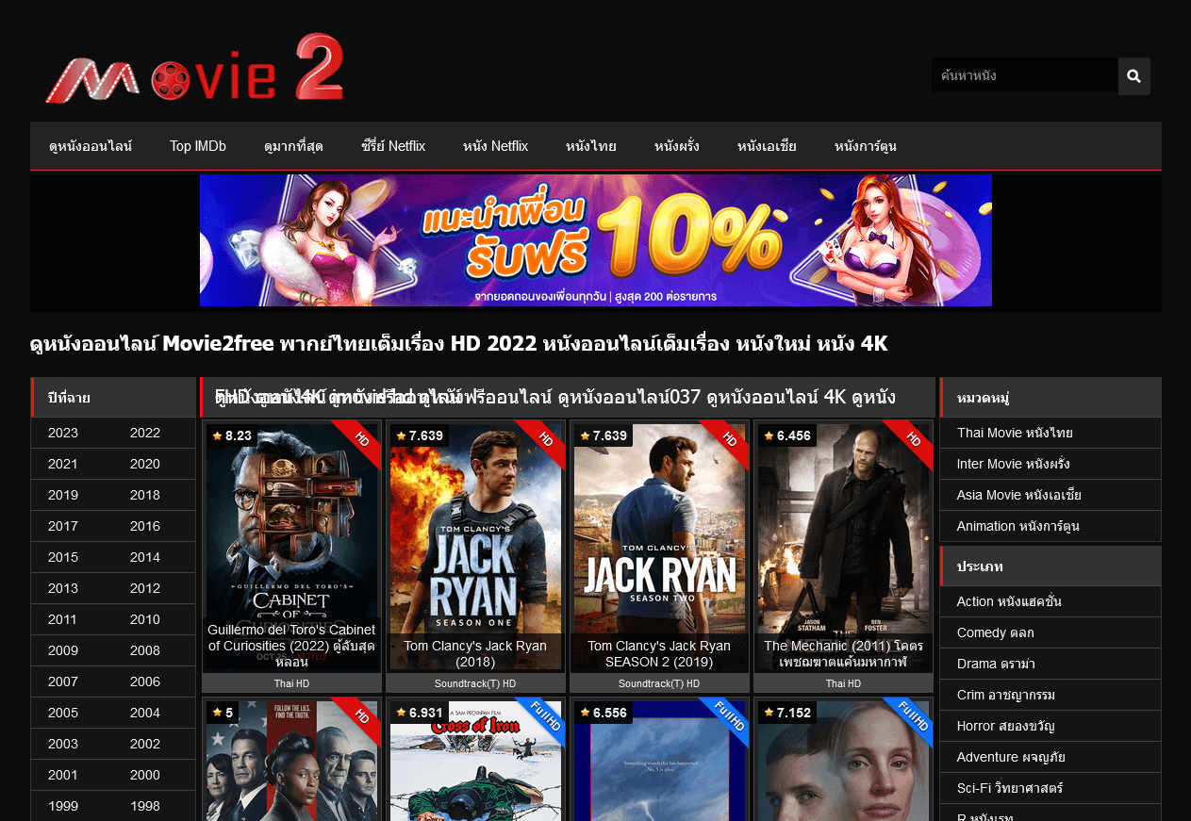
Task: Click FullHD ribbon on Cross of Iron poster
Action: coord(544,721)
